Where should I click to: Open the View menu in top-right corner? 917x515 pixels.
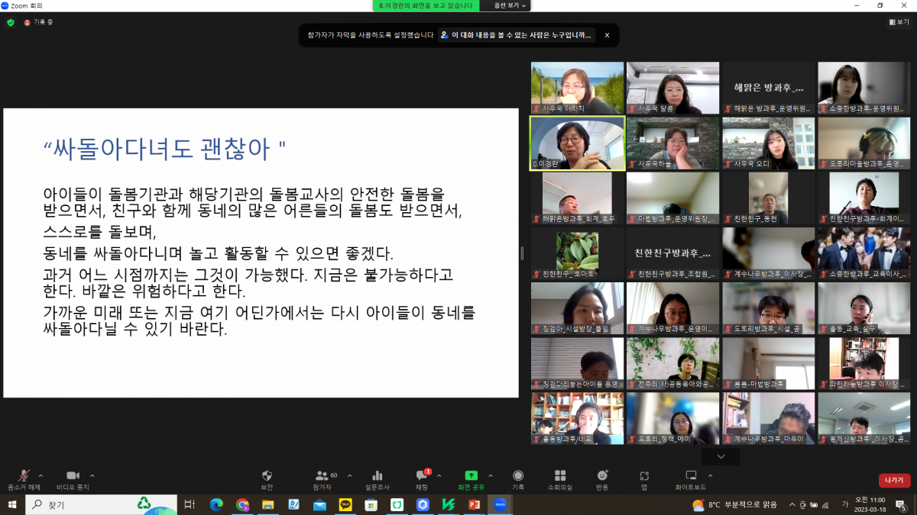tap(899, 22)
